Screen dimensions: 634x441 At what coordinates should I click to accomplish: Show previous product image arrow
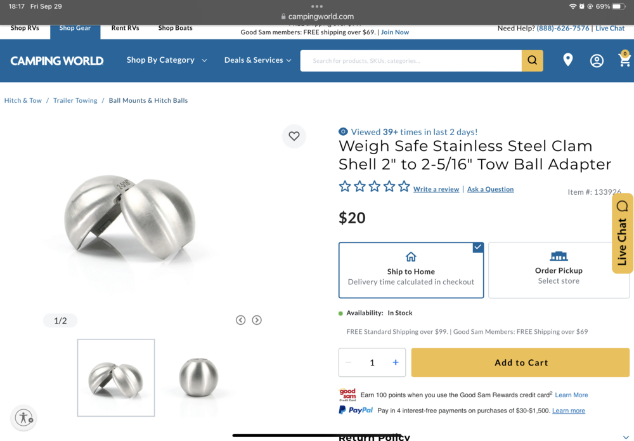[241, 320]
